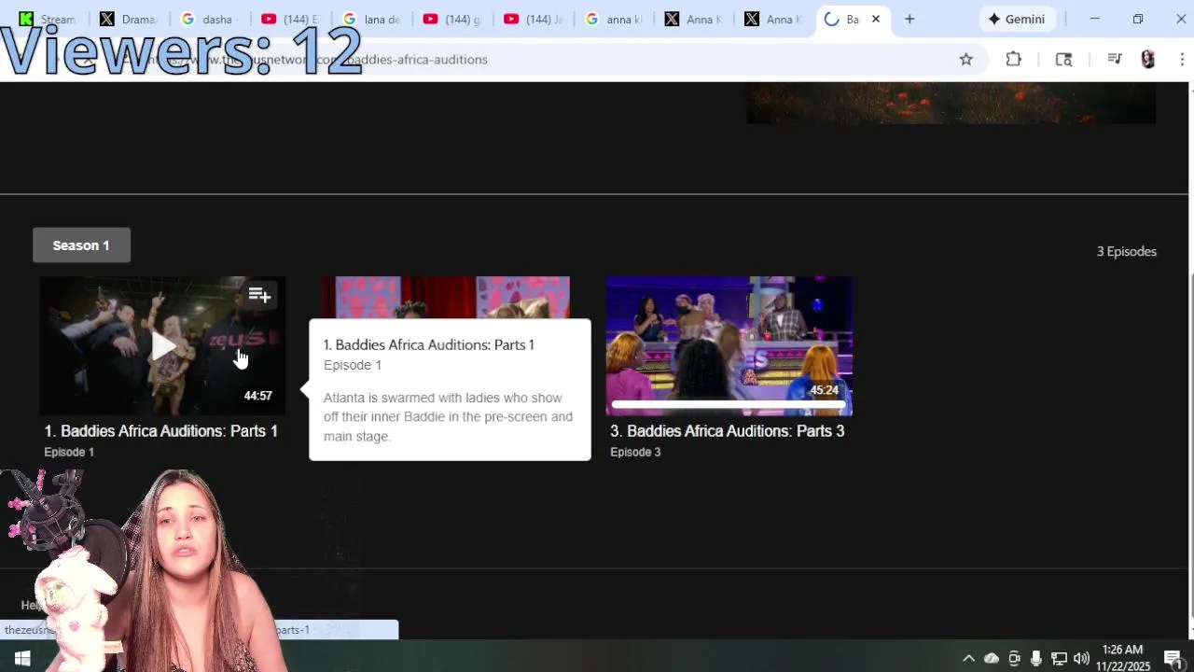Bookmark this page with the star icon

tap(966, 59)
